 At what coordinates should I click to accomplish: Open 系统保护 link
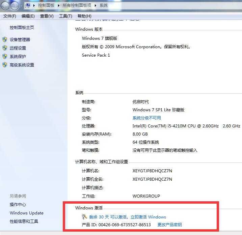point(18,56)
